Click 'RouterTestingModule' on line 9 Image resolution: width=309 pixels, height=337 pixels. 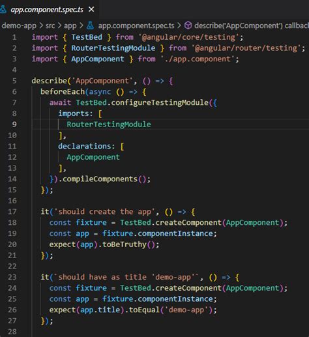[x=109, y=125]
